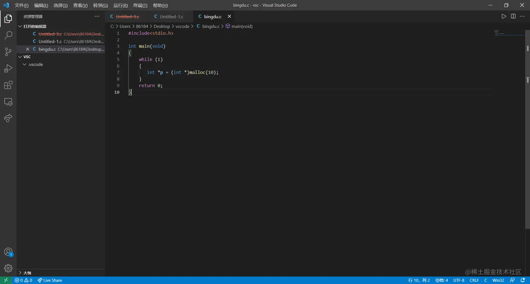Image resolution: width=530 pixels, height=284 pixels.
Task: Open the 文件(F) menu
Action: [x=22, y=5]
